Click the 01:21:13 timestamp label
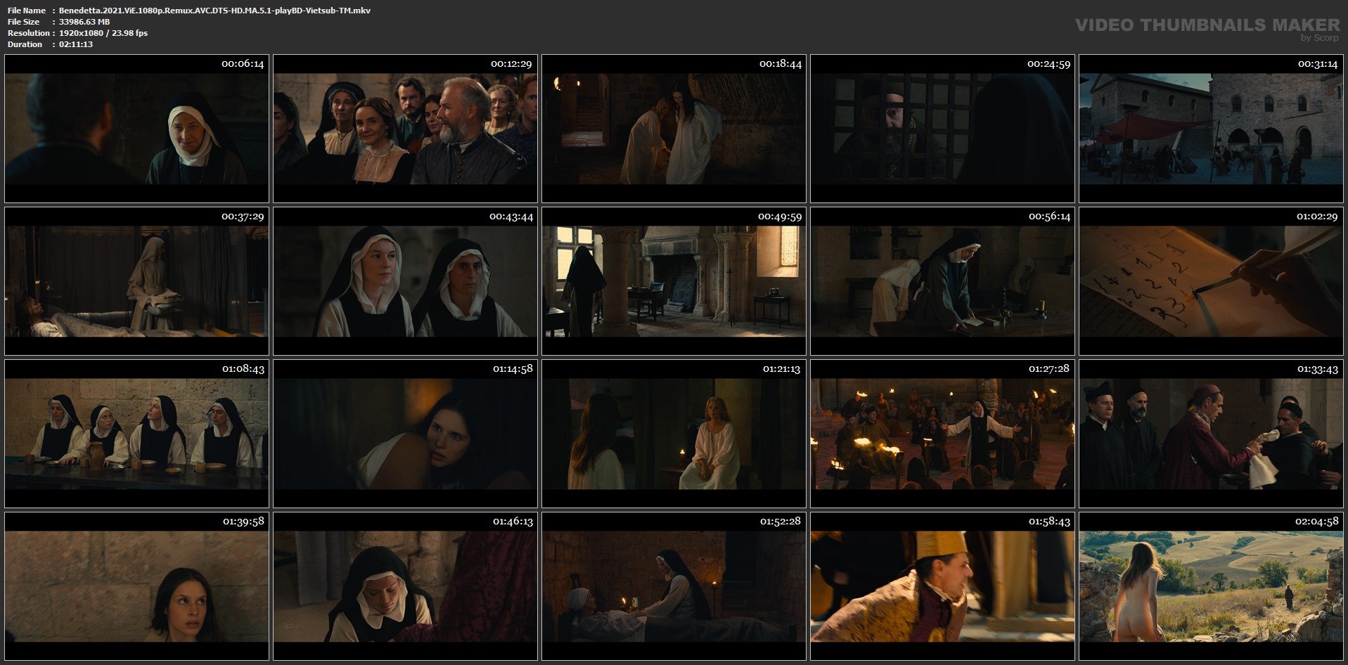 point(781,369)
